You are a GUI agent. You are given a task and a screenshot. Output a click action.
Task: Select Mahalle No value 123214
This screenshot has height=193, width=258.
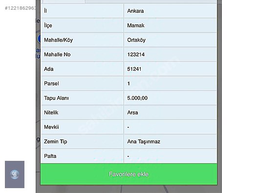(136, 55)
